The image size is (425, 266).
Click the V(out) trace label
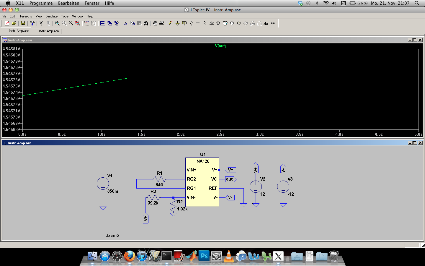220,46
